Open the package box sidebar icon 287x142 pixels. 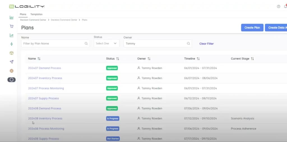(x=11, y=53)
